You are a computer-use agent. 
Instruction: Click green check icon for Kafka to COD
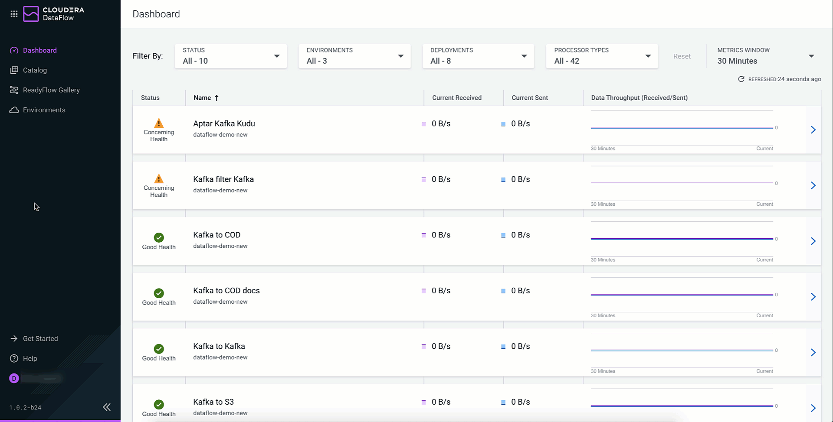pyautogui.click(x=159, y=237)
